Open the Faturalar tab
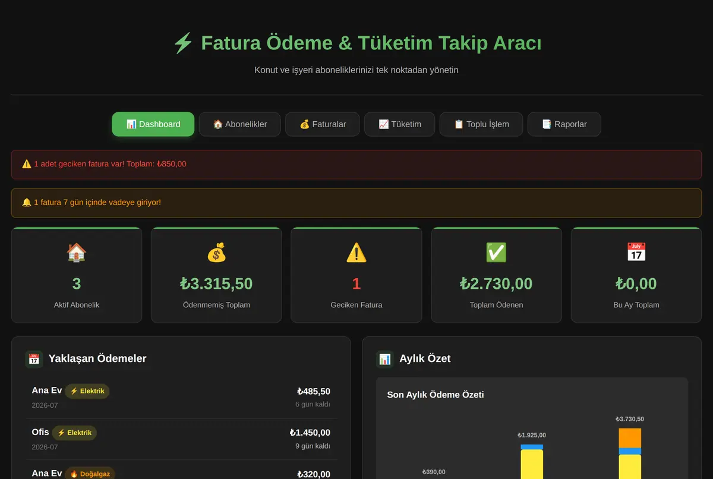The image size is (713, 479). pos(323,124)
